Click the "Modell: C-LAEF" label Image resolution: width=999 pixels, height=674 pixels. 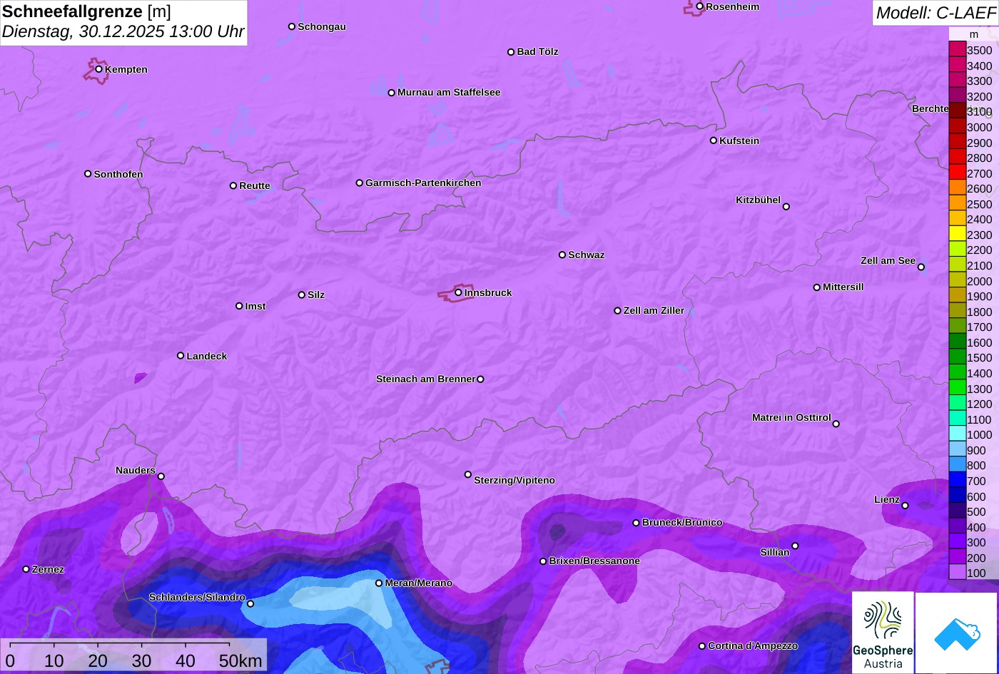(x=935, y=12)
